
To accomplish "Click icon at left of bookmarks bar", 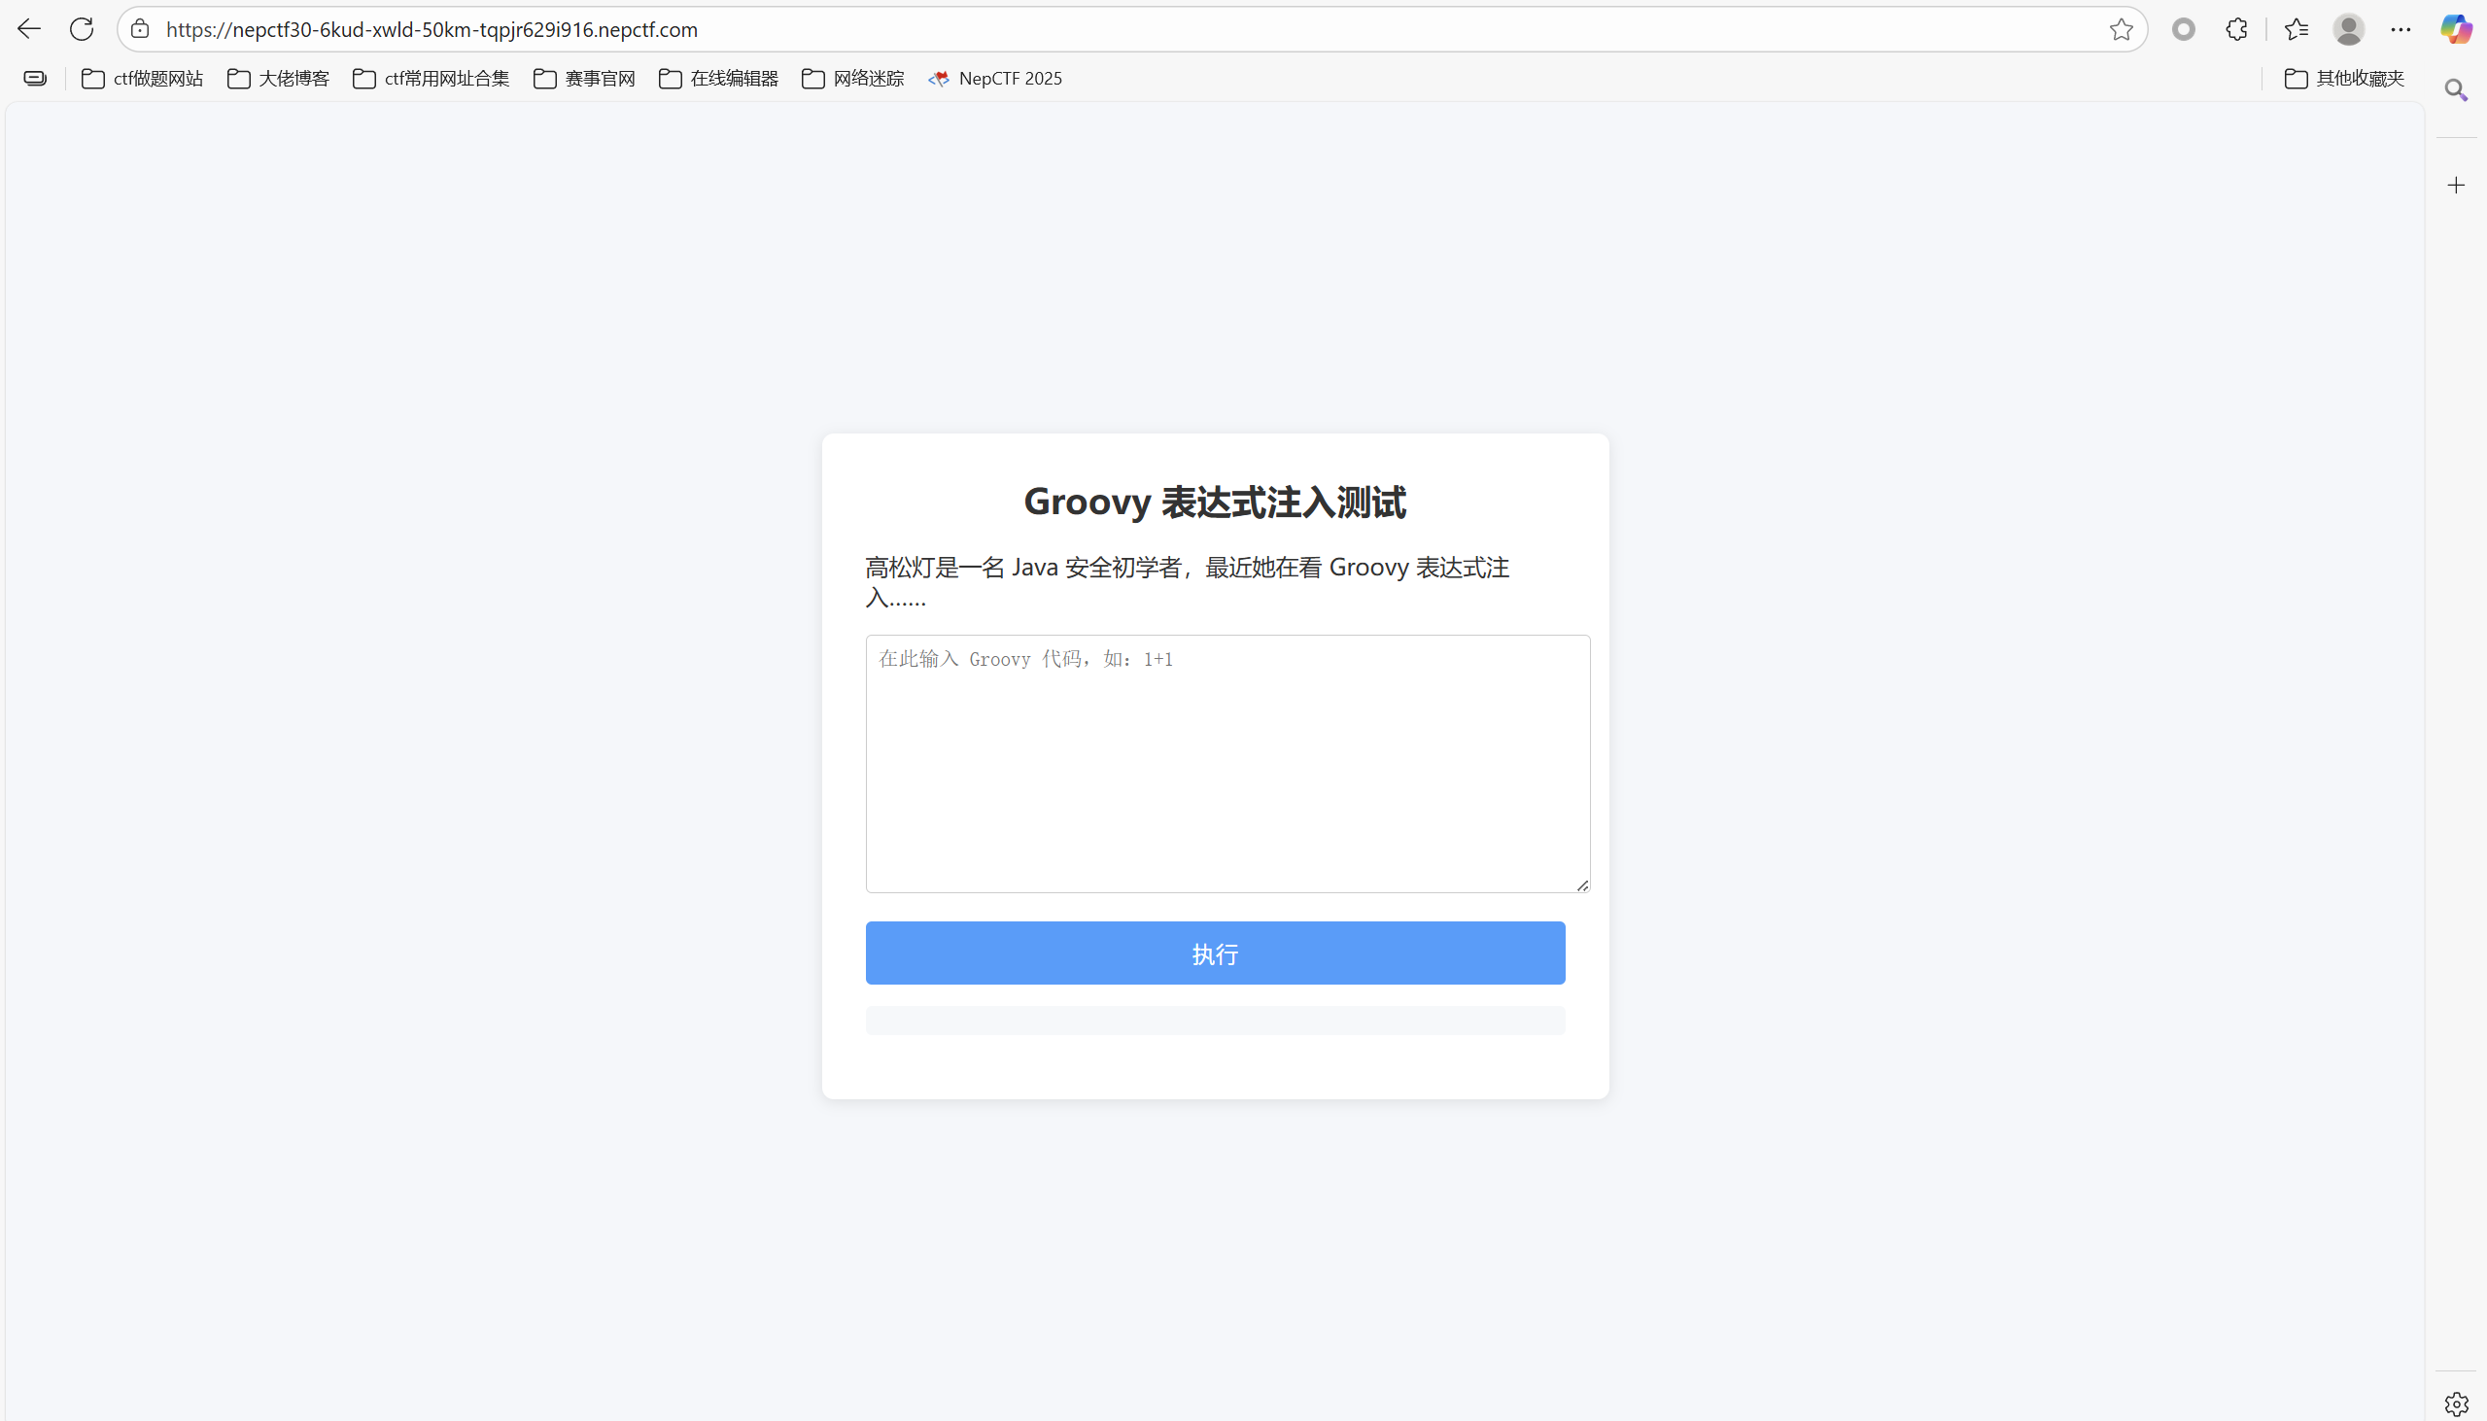I will (35, 78).
